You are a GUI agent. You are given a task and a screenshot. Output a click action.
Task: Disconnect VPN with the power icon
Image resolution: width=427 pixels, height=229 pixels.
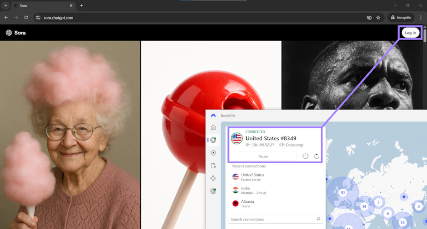305,156
